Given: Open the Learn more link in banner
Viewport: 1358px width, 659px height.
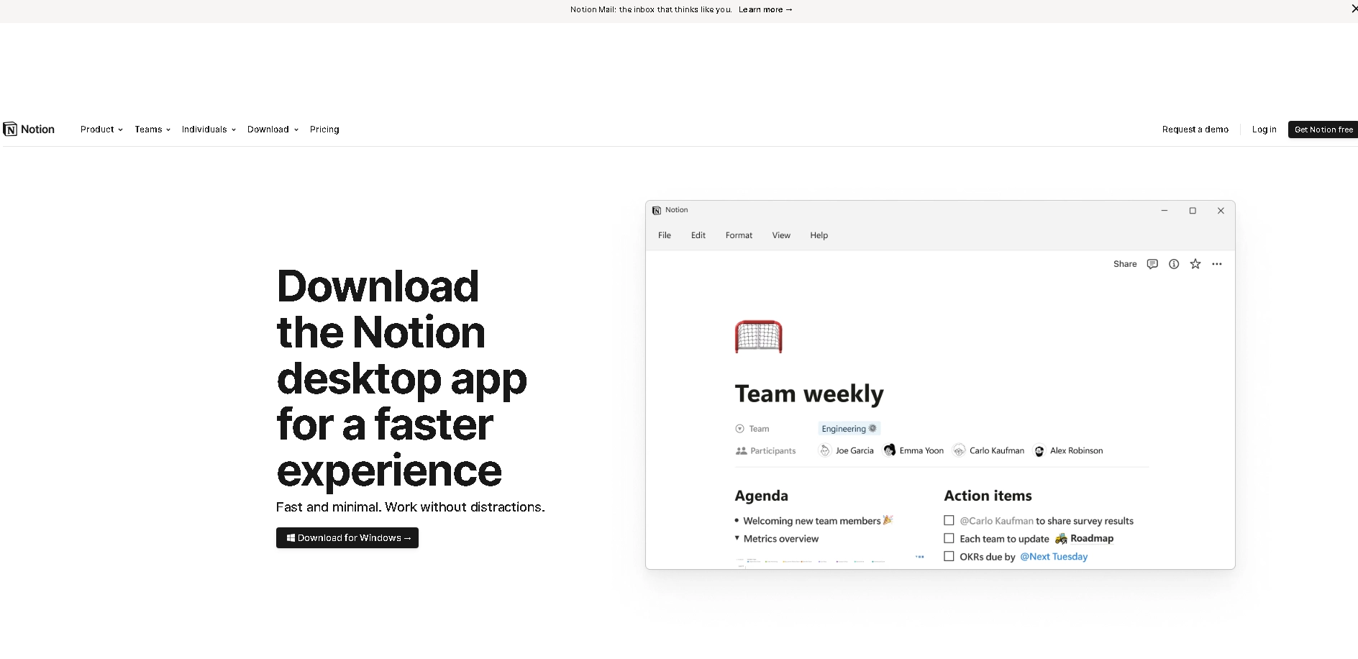Looking at the screenshot, I should click(x=765, y=9).
